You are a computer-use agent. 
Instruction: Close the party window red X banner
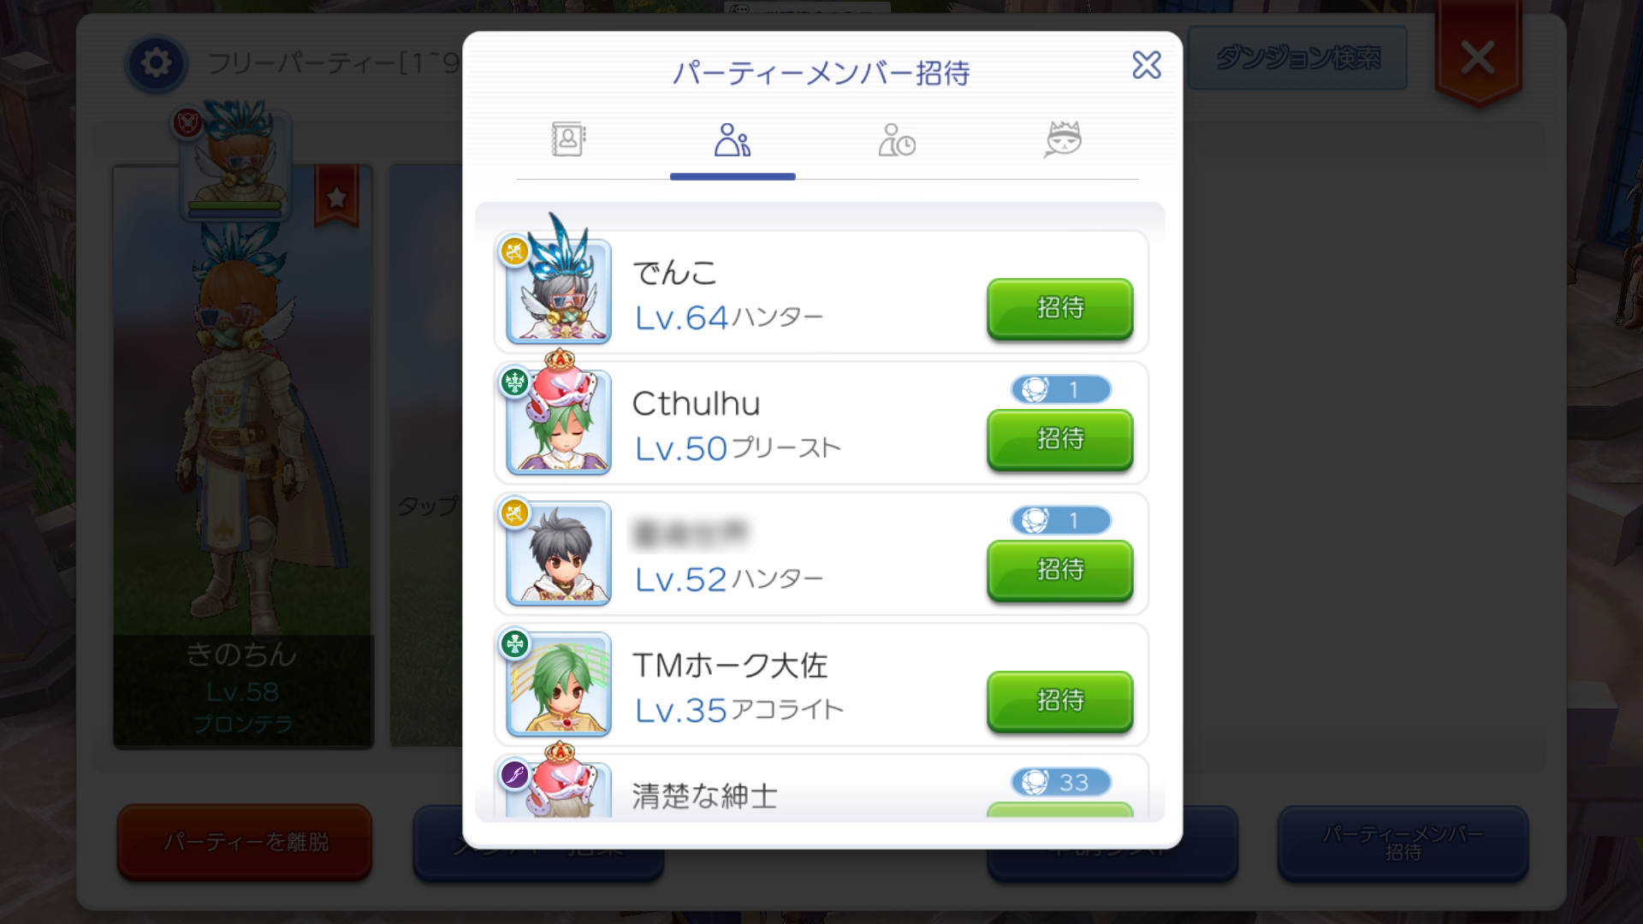[x=1478, y=58]
